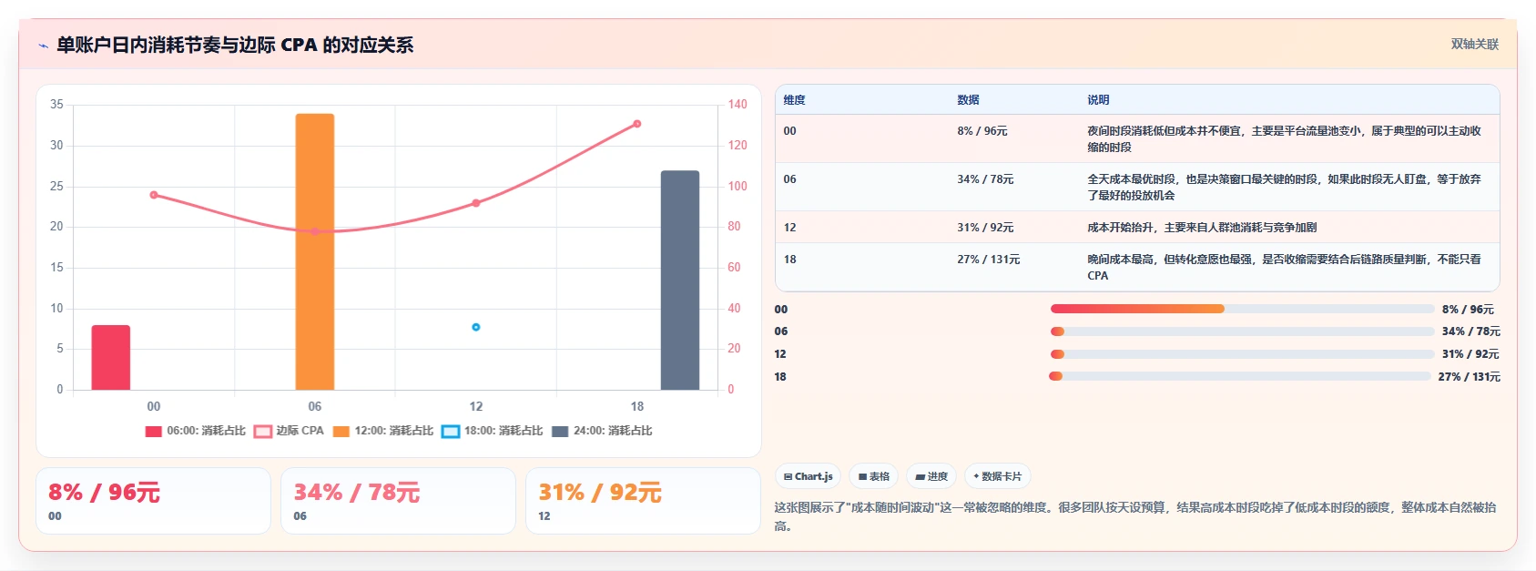Click the chart icon beside the card title

point(43,46)
